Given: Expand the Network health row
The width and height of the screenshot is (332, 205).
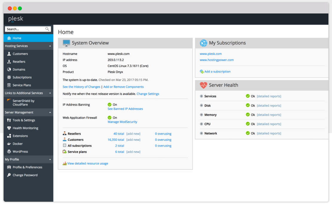Looking at the screenshot, I should 201,133.
